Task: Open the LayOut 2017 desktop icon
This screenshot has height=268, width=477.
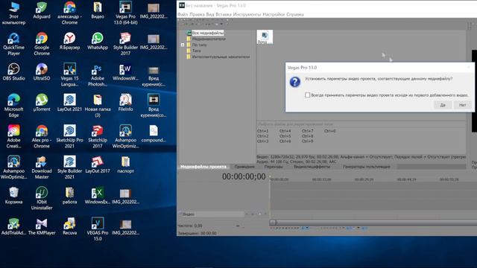Action: 98,165
